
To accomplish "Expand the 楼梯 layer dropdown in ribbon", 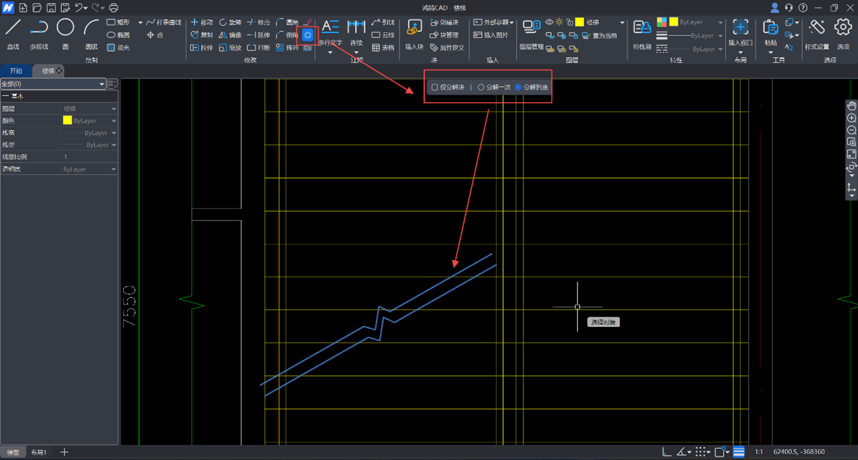I will pos(621,22).
